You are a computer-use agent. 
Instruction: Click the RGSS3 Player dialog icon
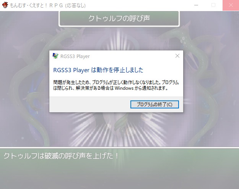pos(55,56)
